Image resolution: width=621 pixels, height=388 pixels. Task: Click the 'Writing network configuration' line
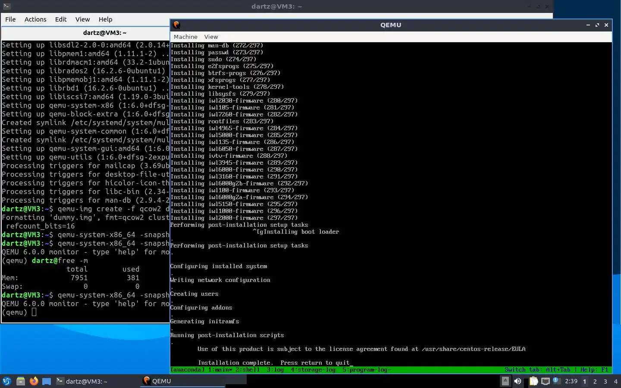click(x=220, y=280)
